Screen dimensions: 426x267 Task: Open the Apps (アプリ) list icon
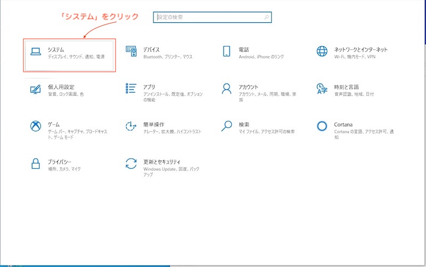point(131,88)
